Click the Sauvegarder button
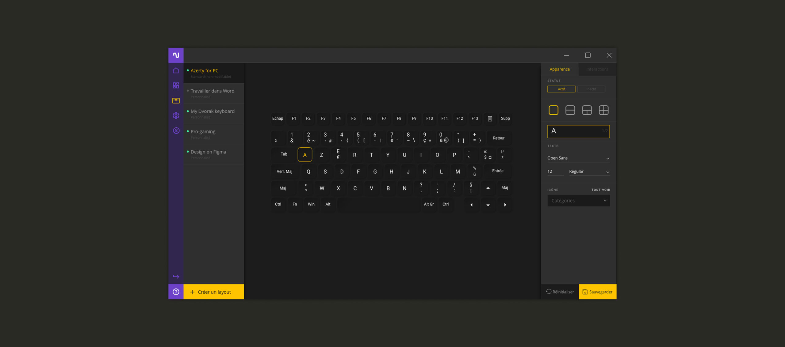Viewport: 785px width, 347px height. (x=597, y=292)
